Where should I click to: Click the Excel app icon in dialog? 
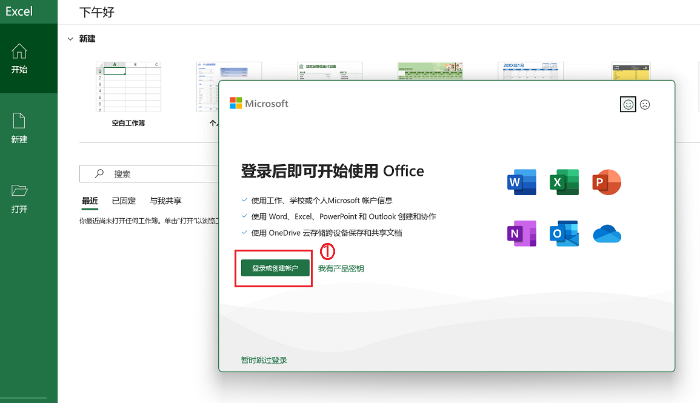564,182
